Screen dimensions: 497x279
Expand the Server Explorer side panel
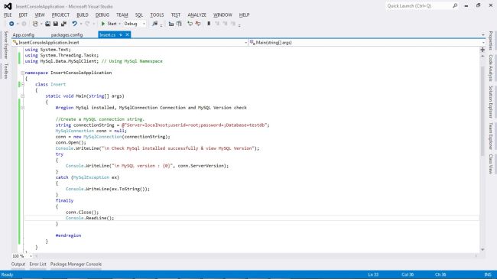pyautogui.click(x=5, y=45)
